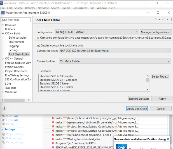
Task: Select Run/Debug Settings tree item
Action: (x=17, y=75)
